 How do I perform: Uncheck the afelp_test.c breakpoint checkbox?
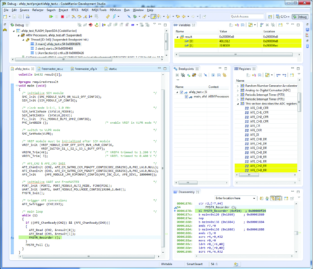(182, 92)
